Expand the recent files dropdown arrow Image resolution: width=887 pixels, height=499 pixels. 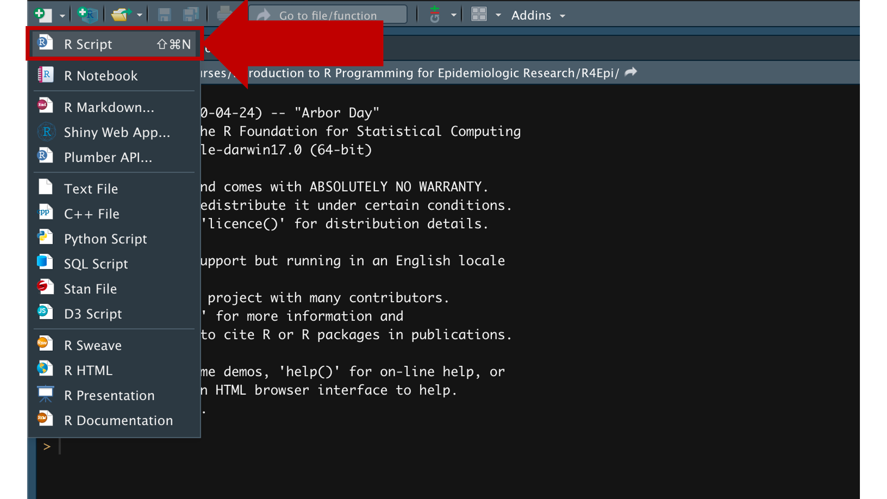[140, 15]
